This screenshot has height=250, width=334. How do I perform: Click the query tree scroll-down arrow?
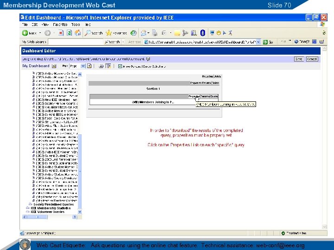(80, 212)
